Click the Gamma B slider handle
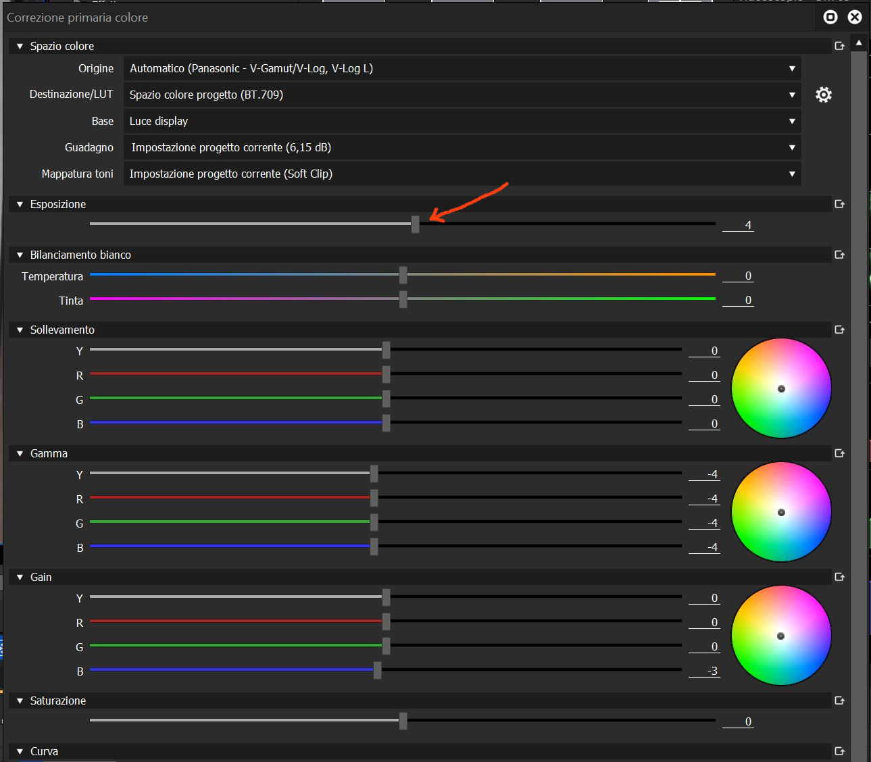 point(374,547)
